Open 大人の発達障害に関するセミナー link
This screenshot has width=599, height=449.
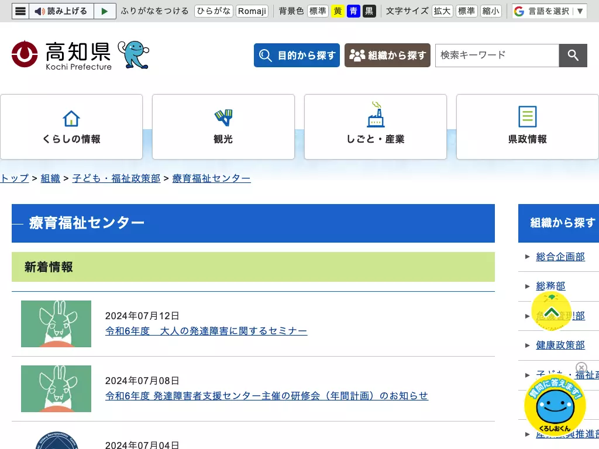[x=206, y=331]
